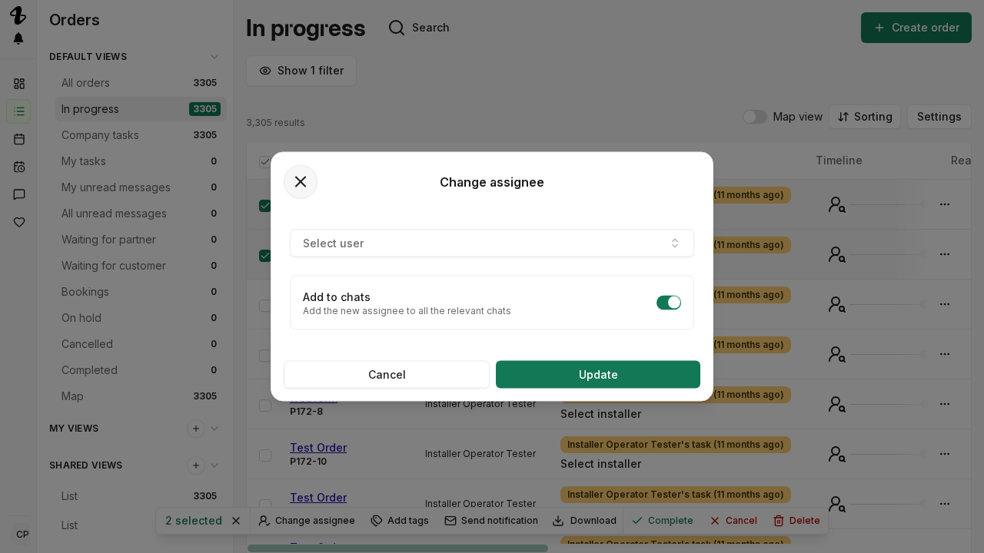Open the favorites heart icon in sidebar

[19, 222]
